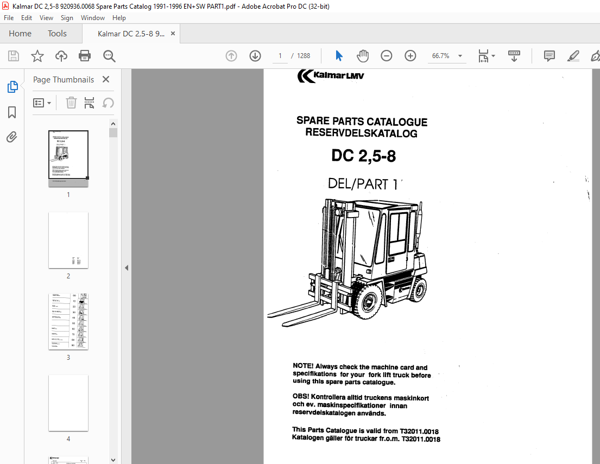This screenshot has height=464, width=600.
Task: Zoom out with the minus button
Action: click(x=387, y=56)
